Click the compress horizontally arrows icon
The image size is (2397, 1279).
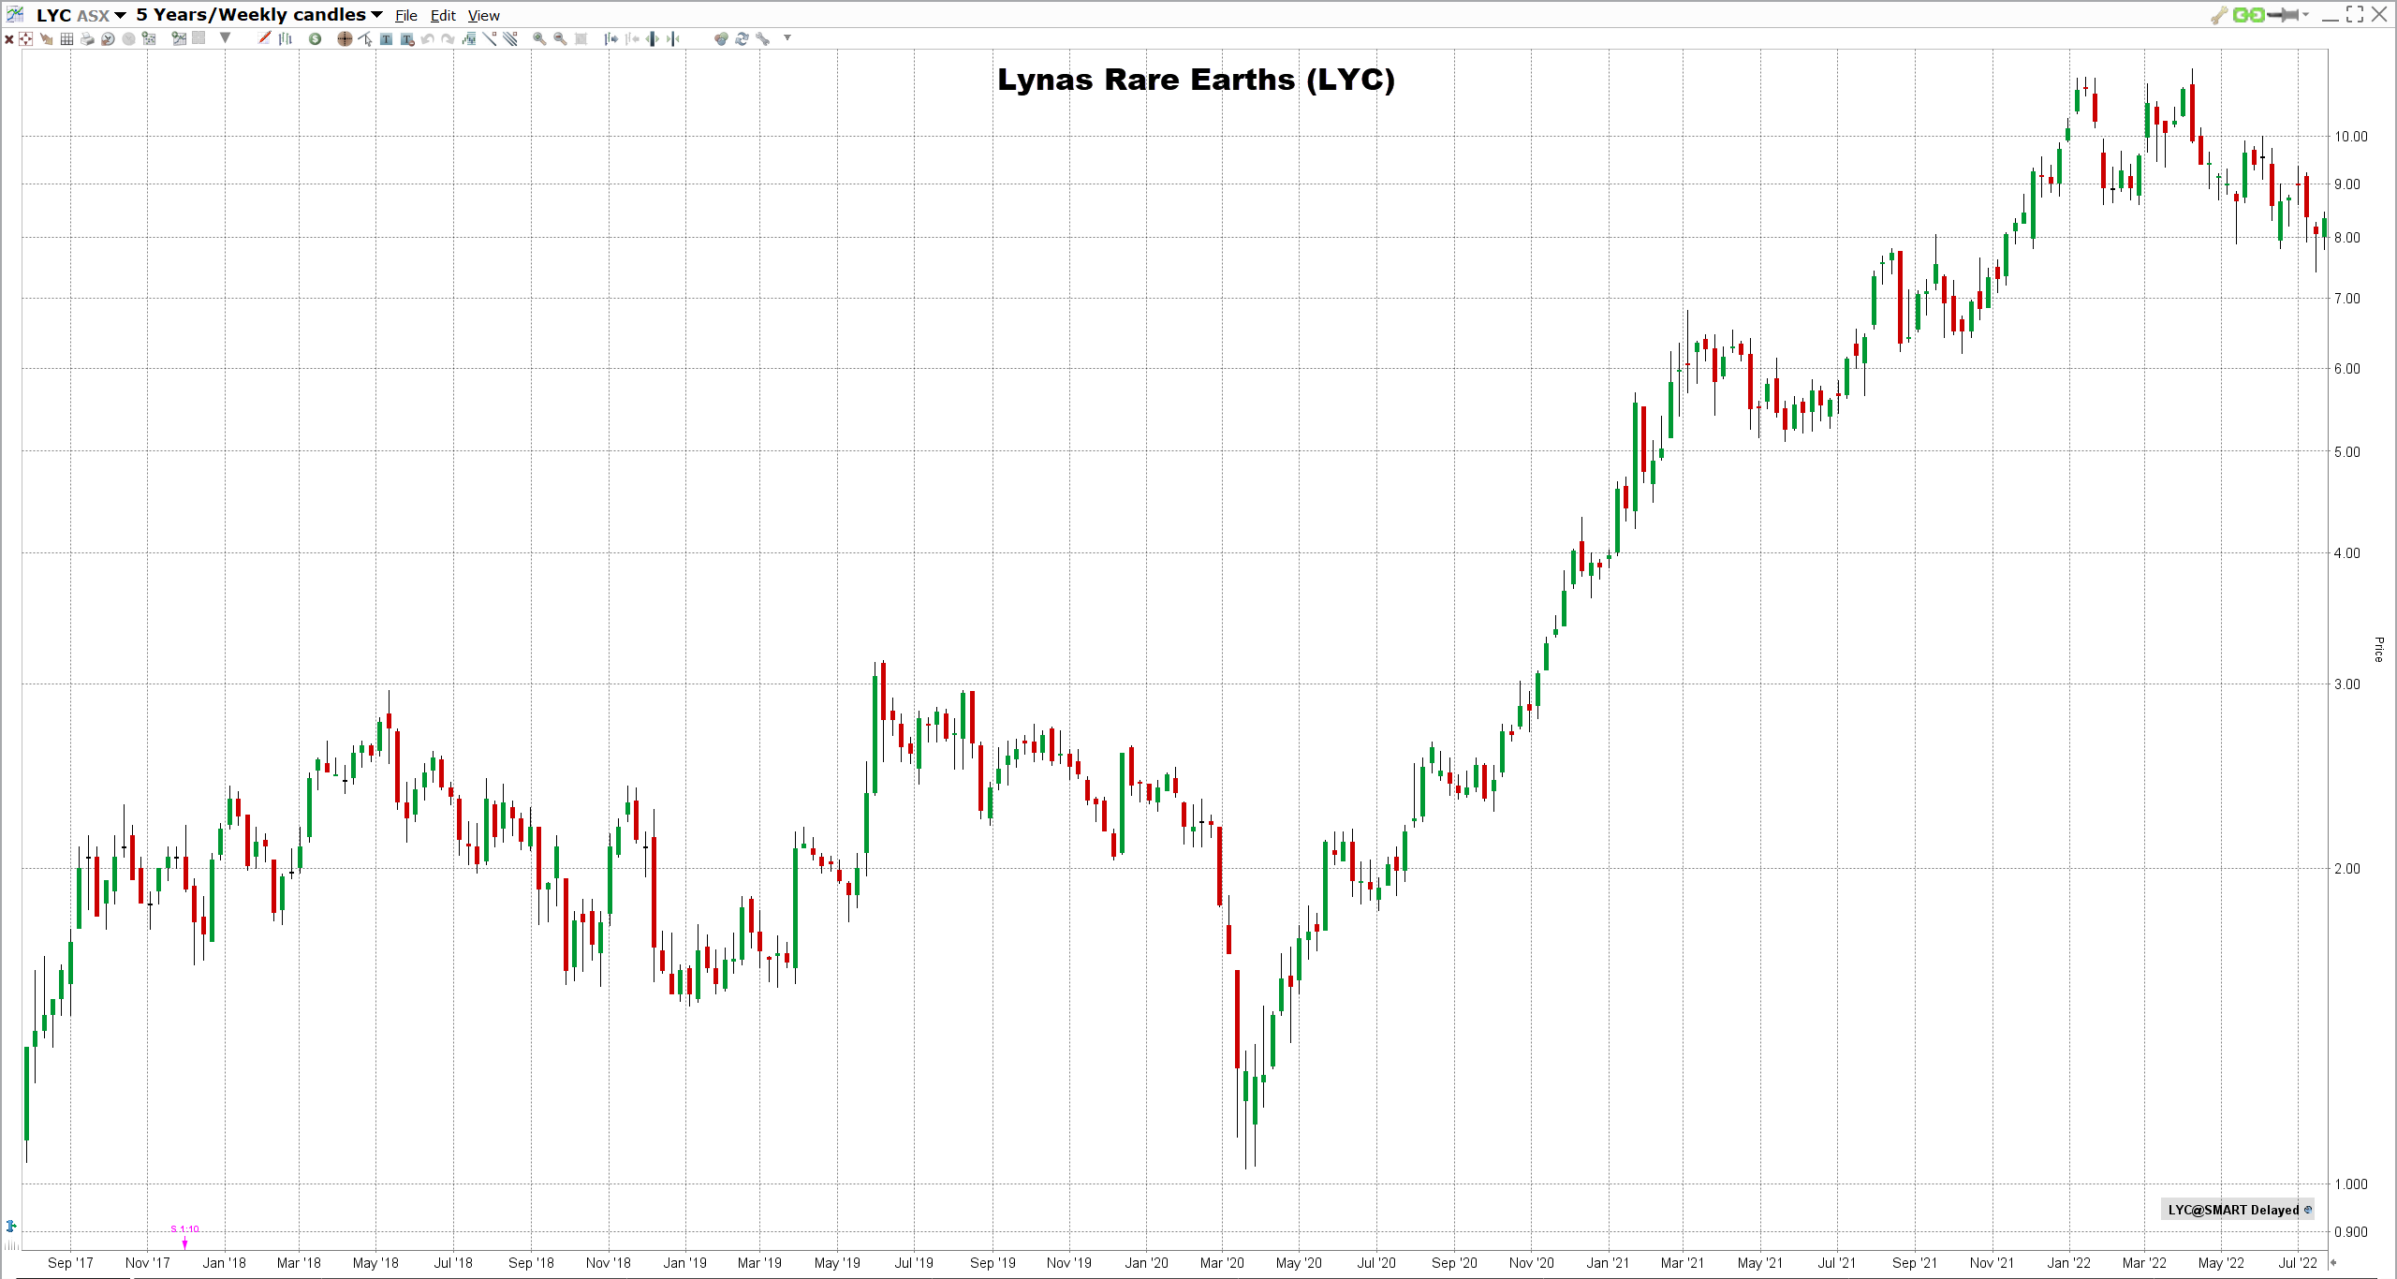(x=672, y=38)
